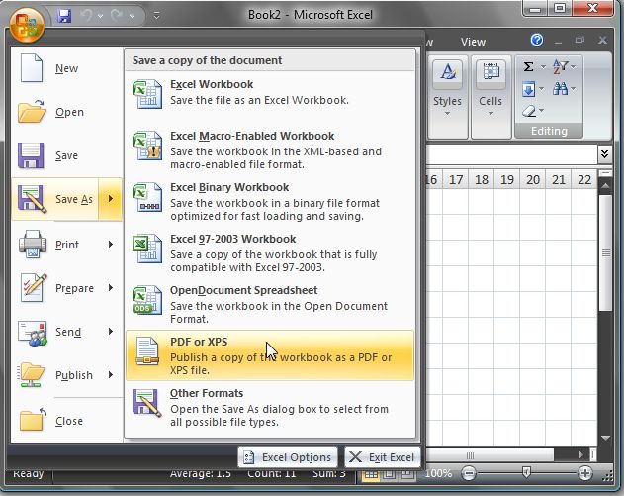Expand the Publish submenu arrow
The width and height of the screenshot is (624, 496).
pos(111,374)
